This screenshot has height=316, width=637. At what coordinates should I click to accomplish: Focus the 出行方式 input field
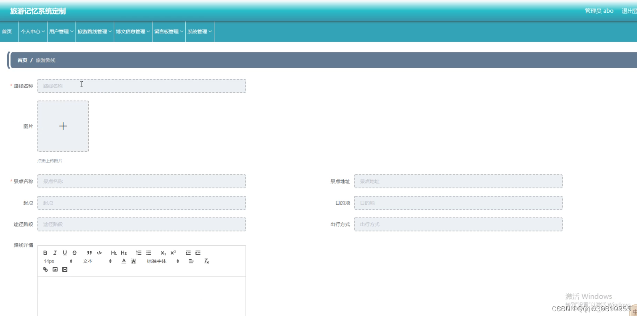pos(458,224)
